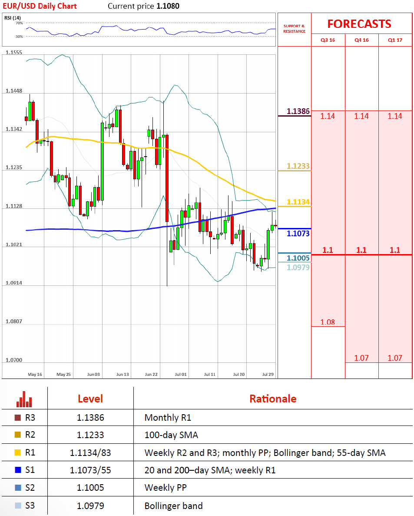Click the S3 light blue color swatch

coord(18,506)
